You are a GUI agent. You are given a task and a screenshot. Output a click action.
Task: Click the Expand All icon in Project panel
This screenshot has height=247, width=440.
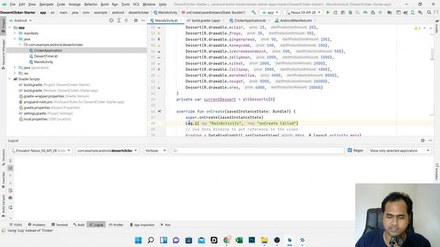(x=119, y=21)
